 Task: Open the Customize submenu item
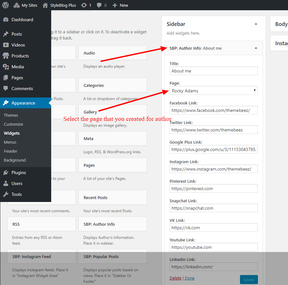pos(13,124)
